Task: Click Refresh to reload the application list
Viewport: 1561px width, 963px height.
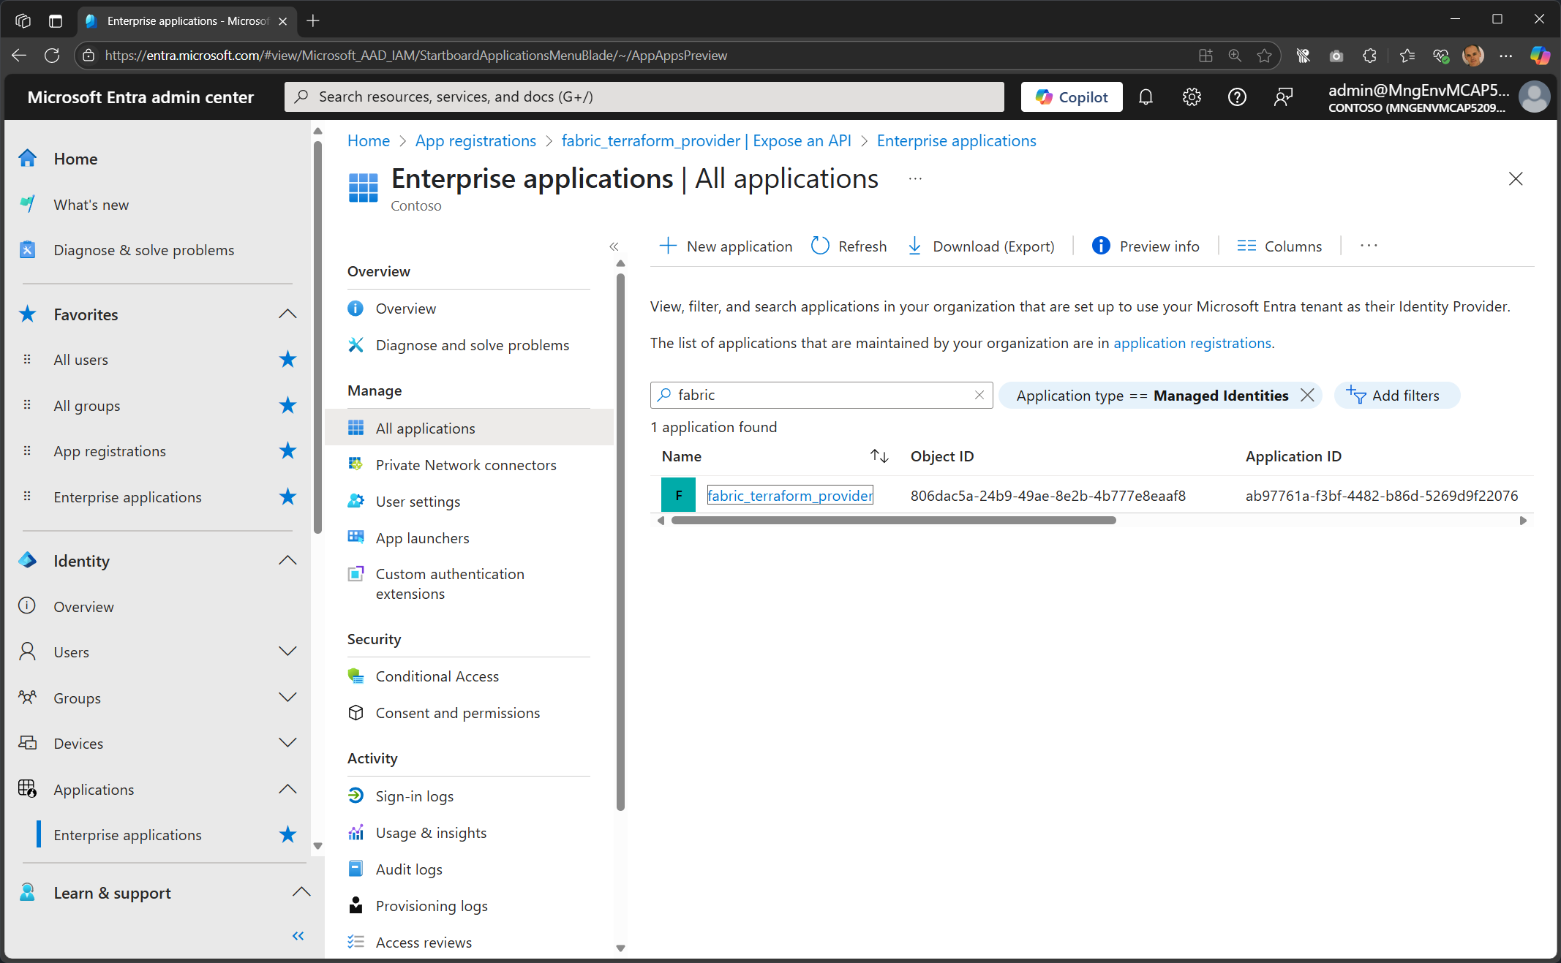Action: click(x=849, y=246)
